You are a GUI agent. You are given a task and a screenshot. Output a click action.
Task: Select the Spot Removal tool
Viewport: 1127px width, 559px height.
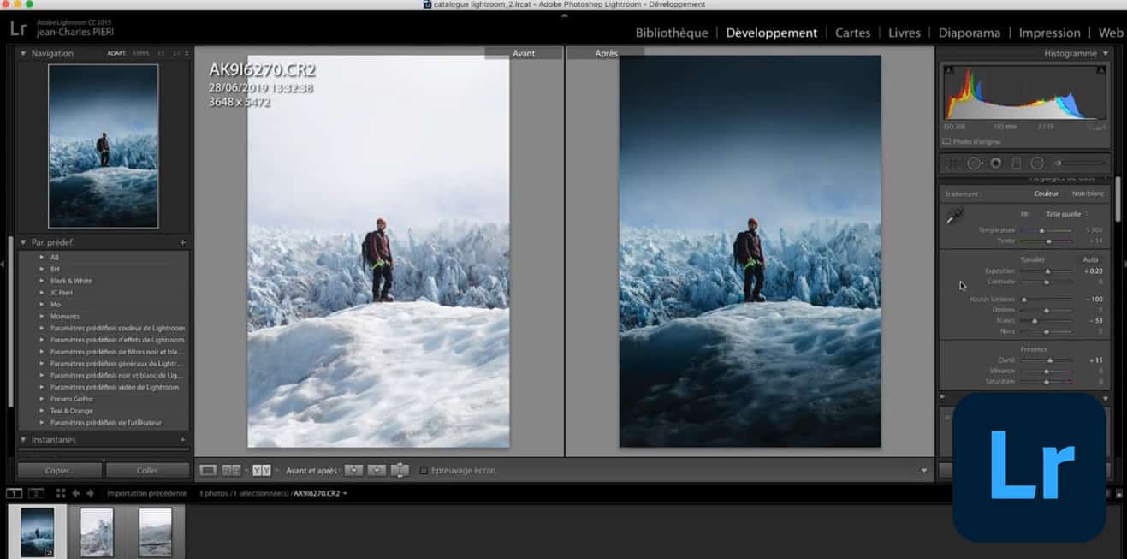[974, 163]
